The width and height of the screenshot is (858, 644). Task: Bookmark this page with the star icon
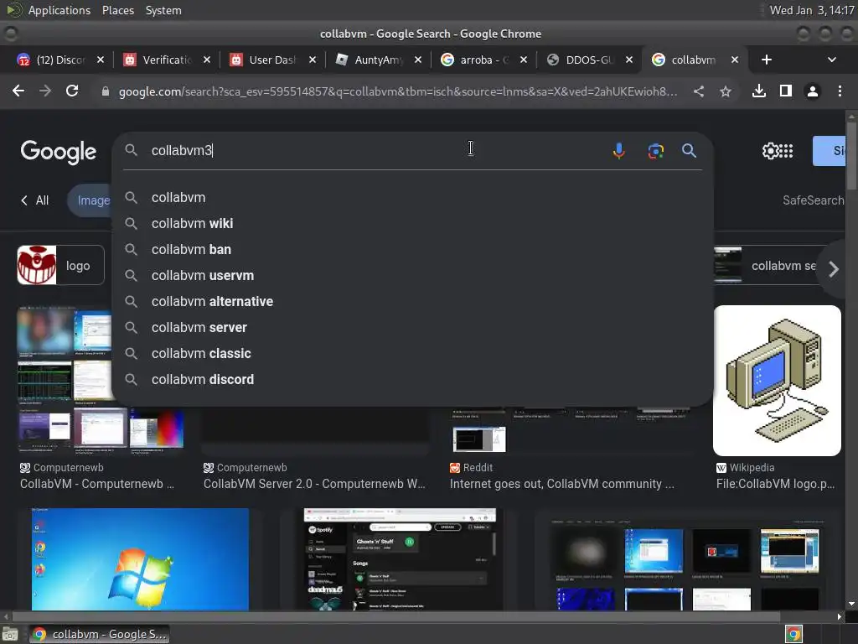point(726,91)
